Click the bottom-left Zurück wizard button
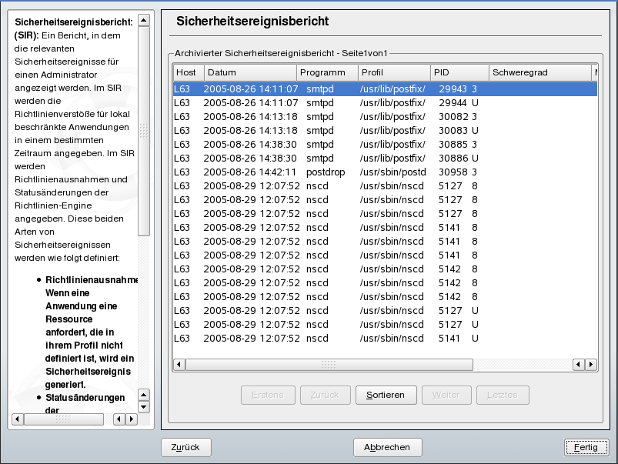This screenshot has width=618, height=464. coord(185,447)
